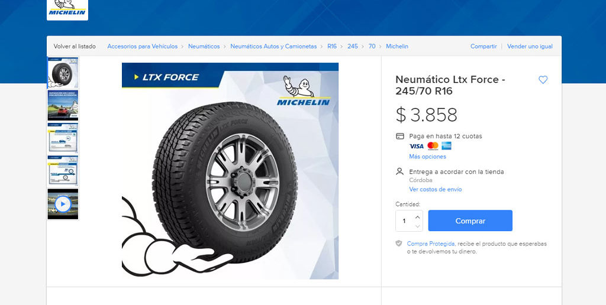This screenshot has height=305, width=606.
Task: Click the Vender uno igual link
Action: tap(530, 46)
